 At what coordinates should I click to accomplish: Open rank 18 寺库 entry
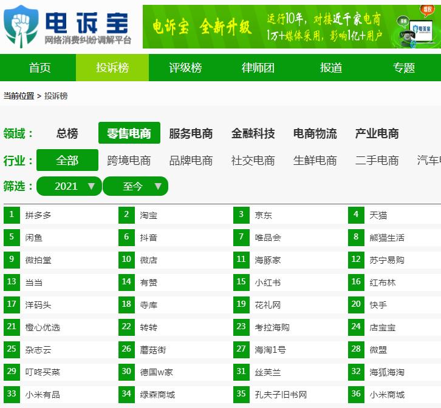click(x=148, y=306)
